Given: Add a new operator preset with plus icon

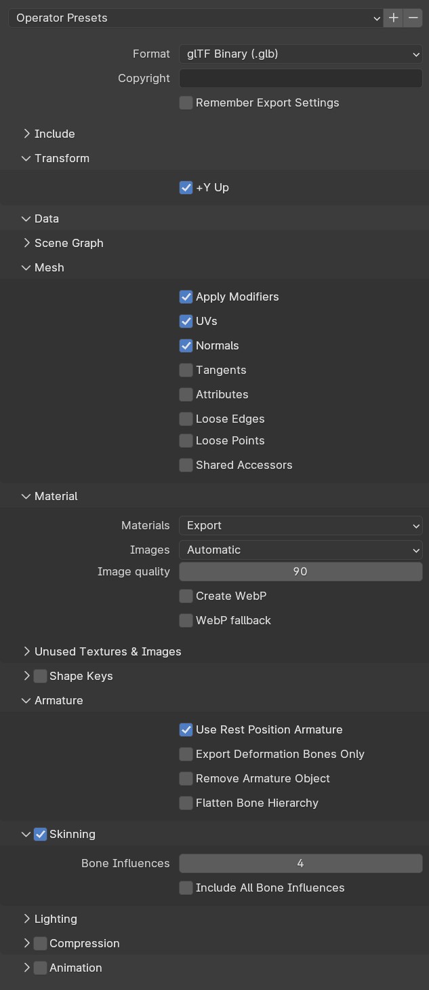Looking at the screenshot, I should coord(393,18).
